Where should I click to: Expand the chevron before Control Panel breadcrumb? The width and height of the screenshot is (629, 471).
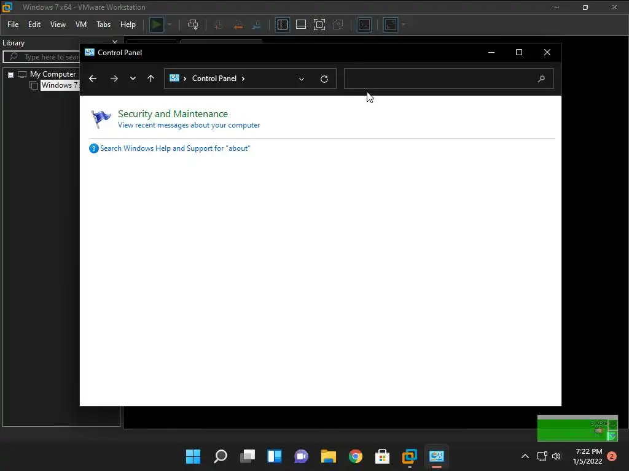click(185, 78)
